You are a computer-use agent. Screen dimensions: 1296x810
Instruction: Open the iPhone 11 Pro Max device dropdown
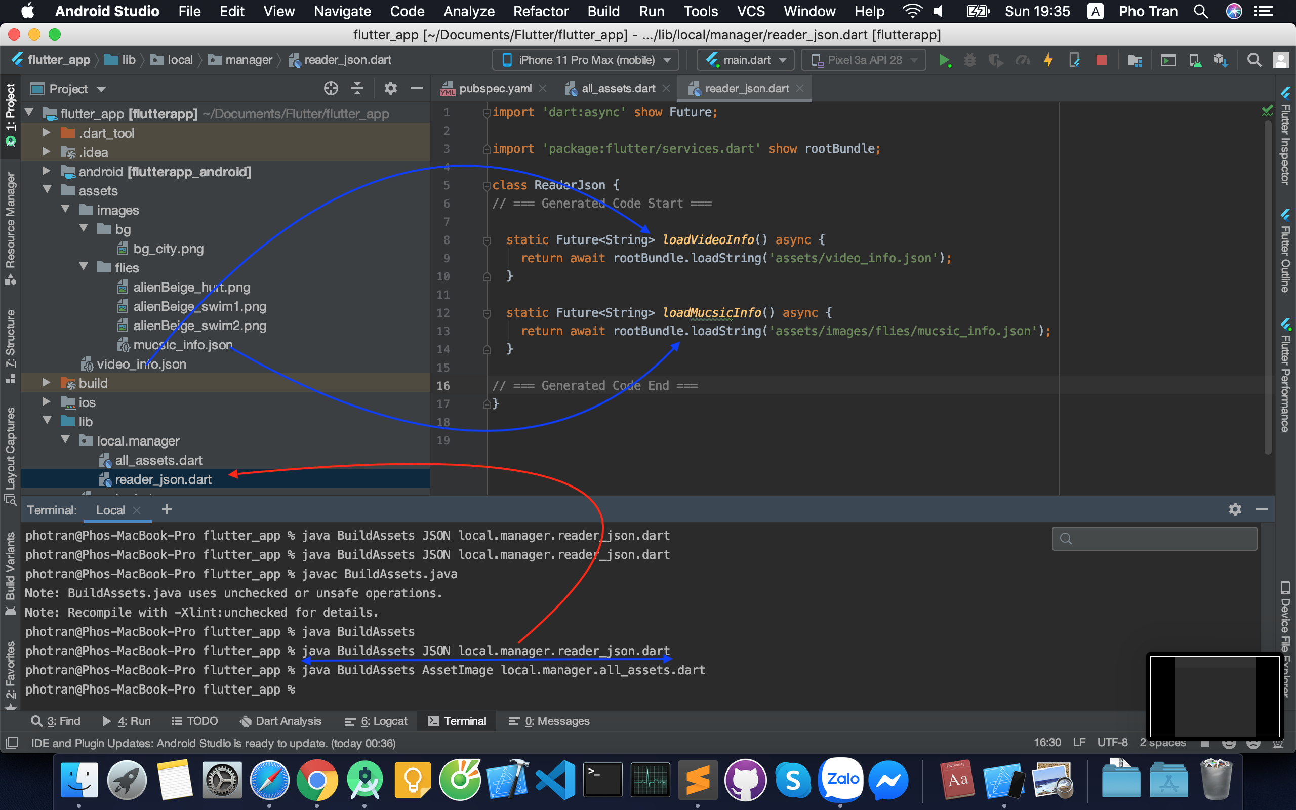tap(586, 60)
